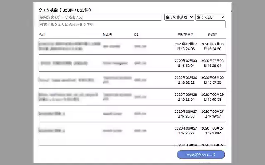Click the クエリ検索 (853件 / 853件) heading

click(x=65, y=10)
